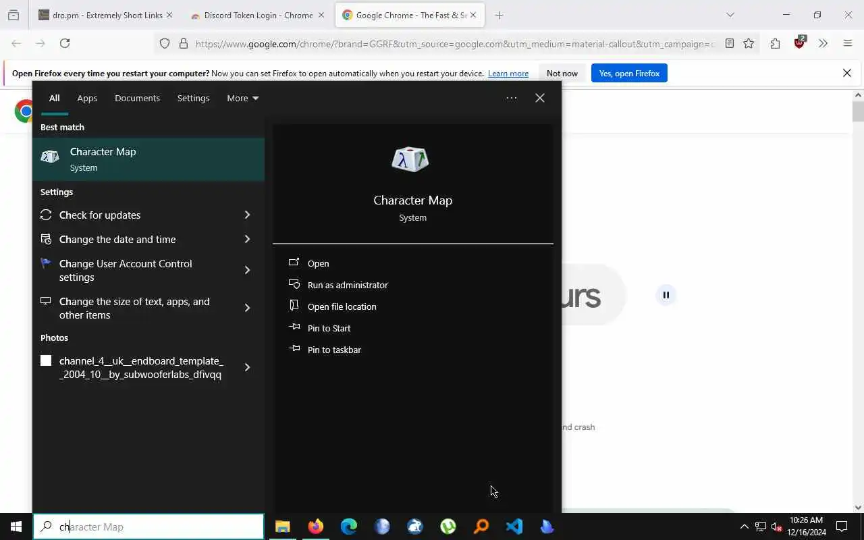864x540 pixels.
Task: Select the Apps search filter tab
Action: [x=87, y=98]
